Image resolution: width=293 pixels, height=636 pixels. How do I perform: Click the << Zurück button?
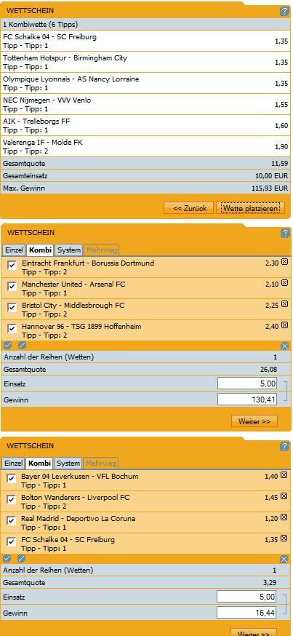189,208
